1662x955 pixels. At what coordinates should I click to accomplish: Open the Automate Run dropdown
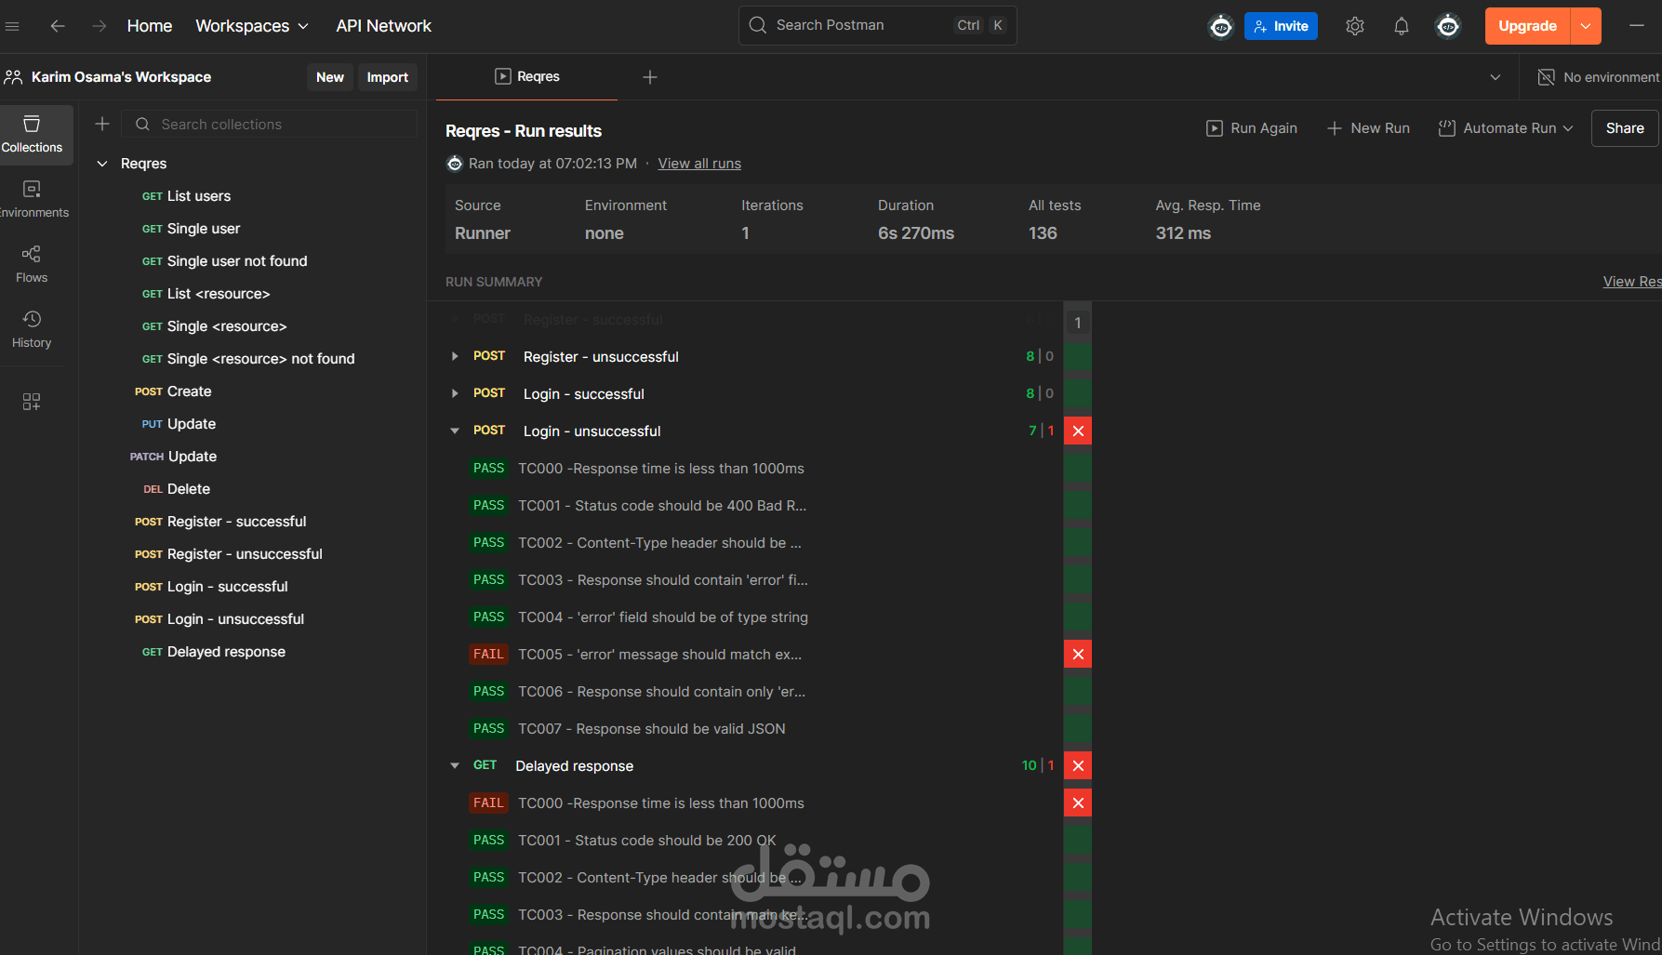1506,128
